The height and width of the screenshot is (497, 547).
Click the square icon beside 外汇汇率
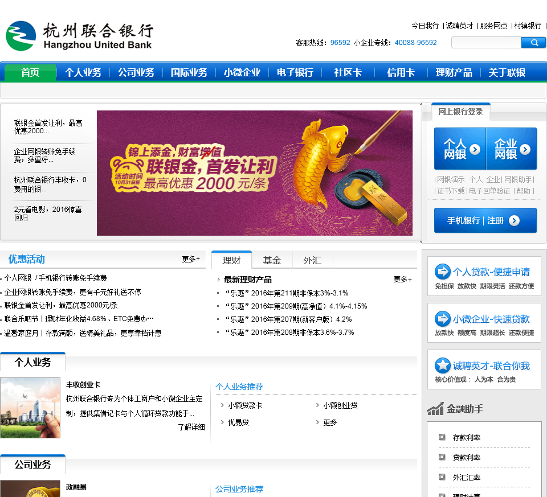click(442, 477)
